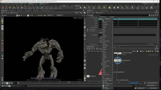Expand Houdini Engine submenu in TAB menu
The height and width of the screenshot is (90, 161).
click(108, 41)
